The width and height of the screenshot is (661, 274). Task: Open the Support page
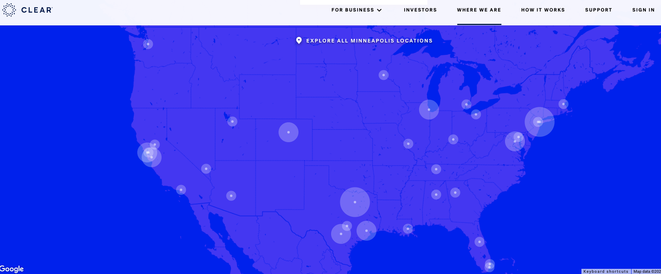tap(599, 10)
